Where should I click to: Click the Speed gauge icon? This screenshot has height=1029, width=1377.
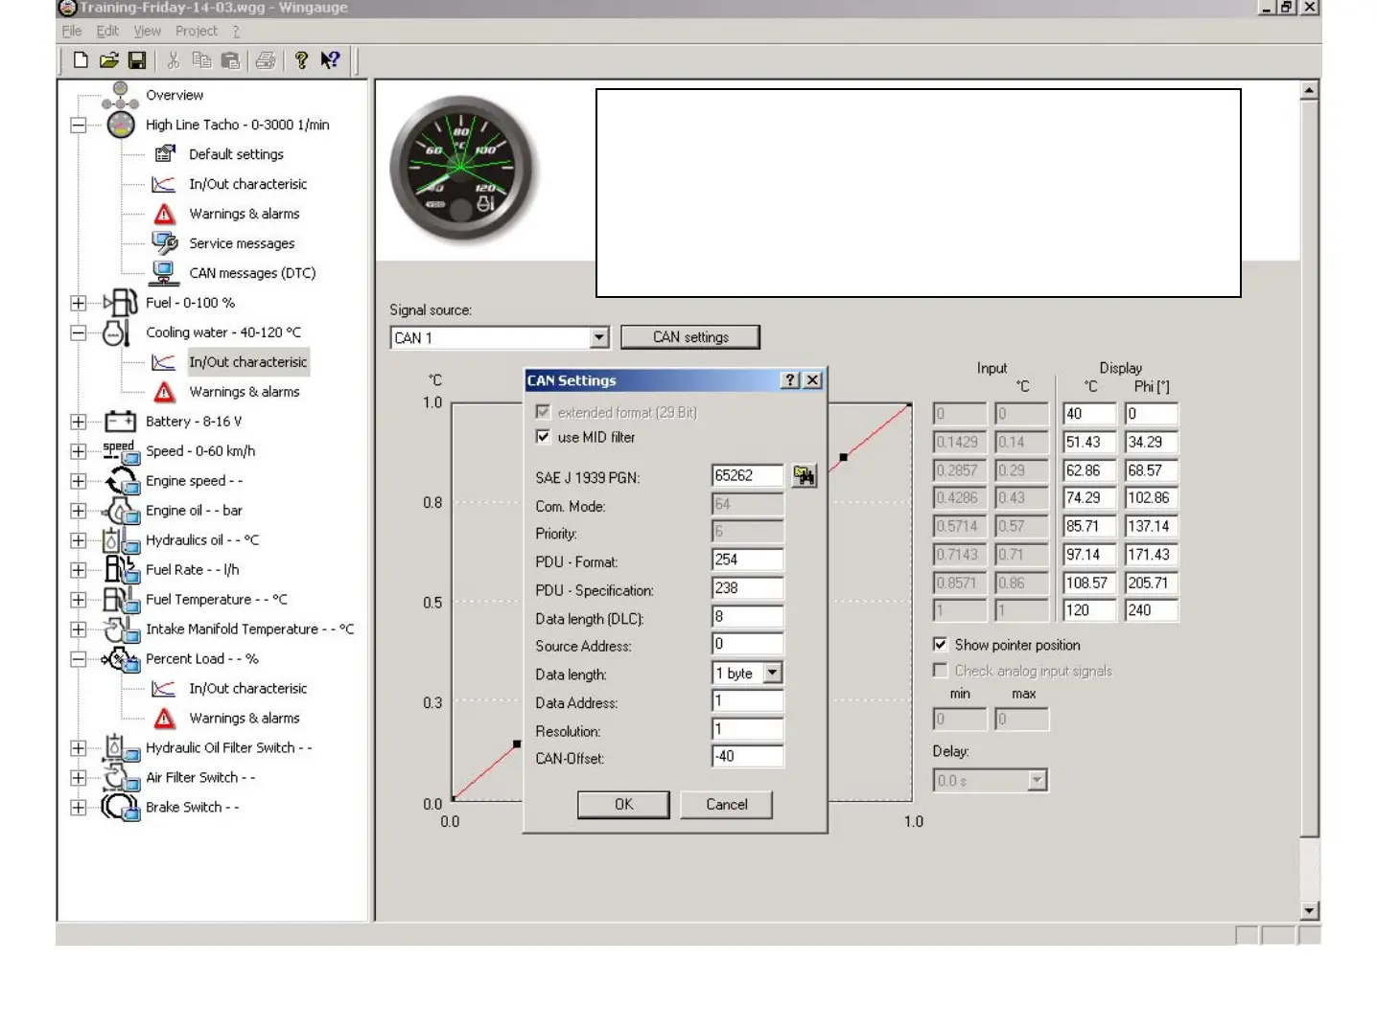click(x=121, y=451)
